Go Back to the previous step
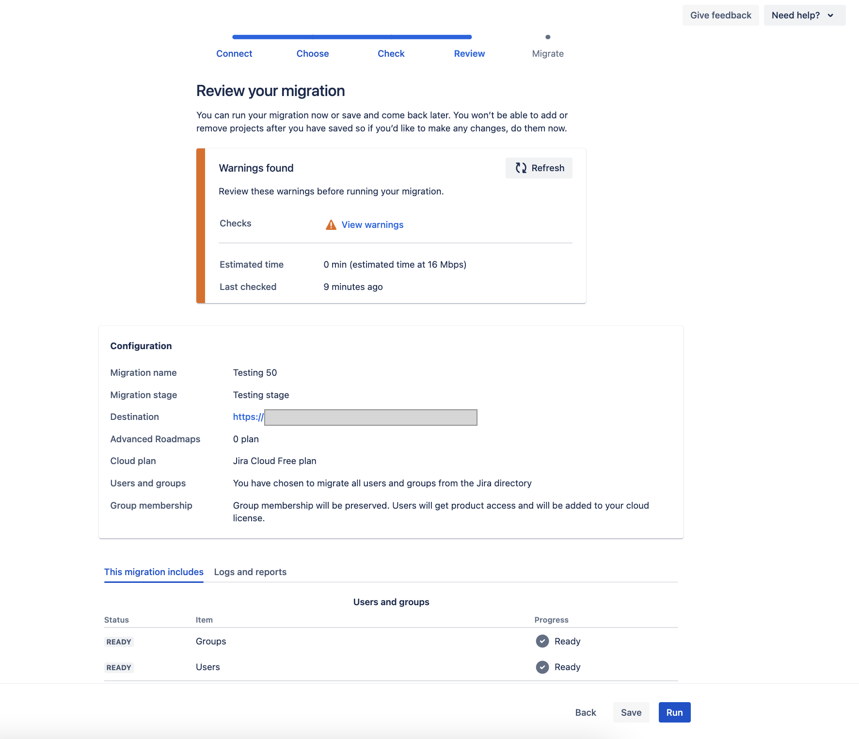The height and width of the screenshot is (739, 859). 585,712
